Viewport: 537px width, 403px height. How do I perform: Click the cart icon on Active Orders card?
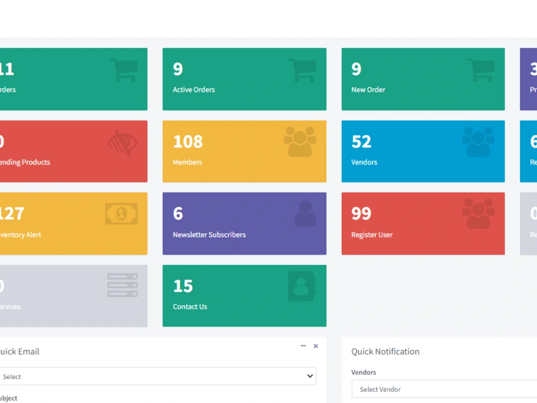tap(302, 70)
